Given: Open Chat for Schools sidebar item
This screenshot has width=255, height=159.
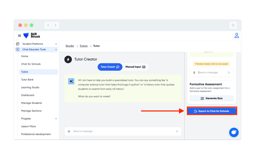Looking at the screenshot, I should click(31, 64).
